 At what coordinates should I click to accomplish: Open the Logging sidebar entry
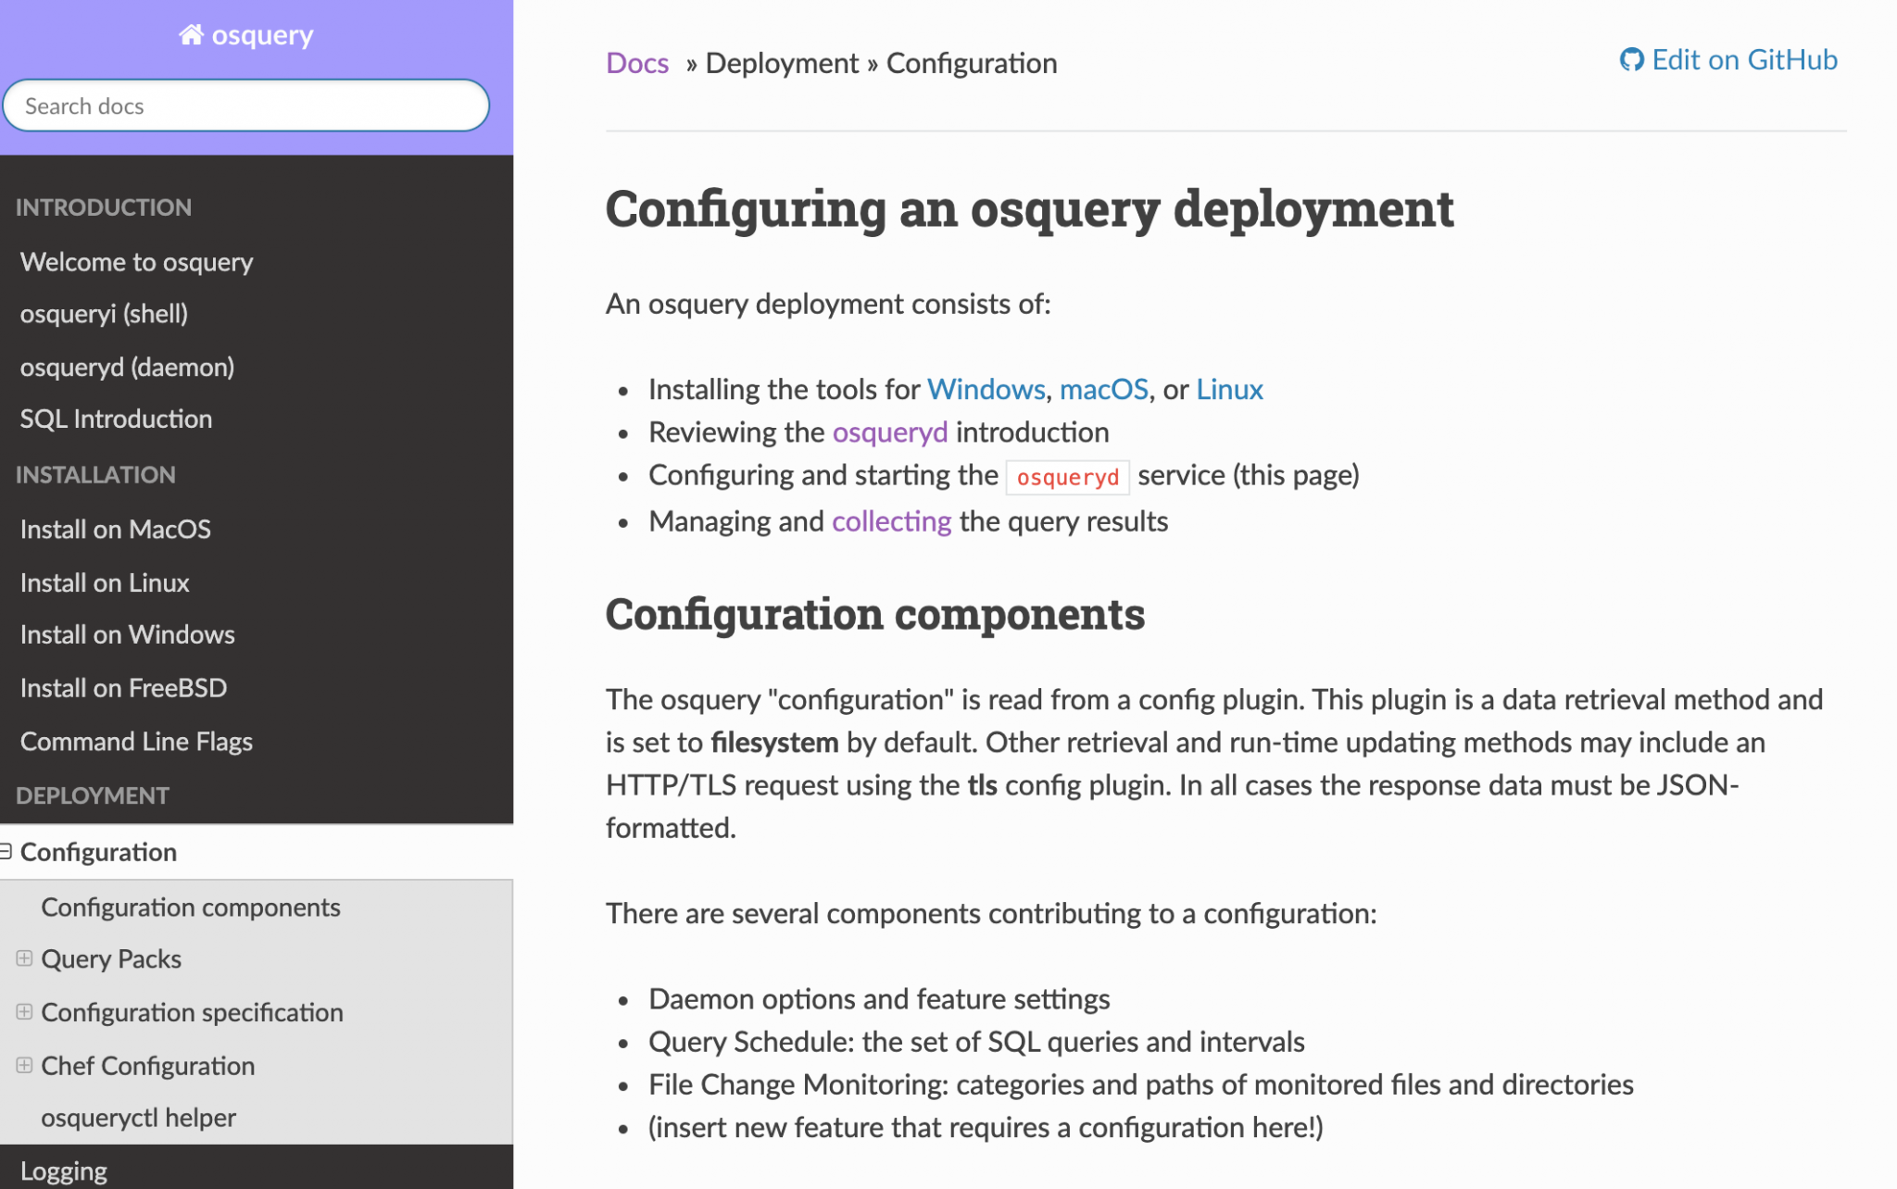click(64, 1171)
